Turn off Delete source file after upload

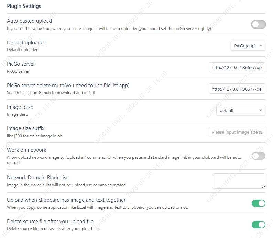[258, 225]
